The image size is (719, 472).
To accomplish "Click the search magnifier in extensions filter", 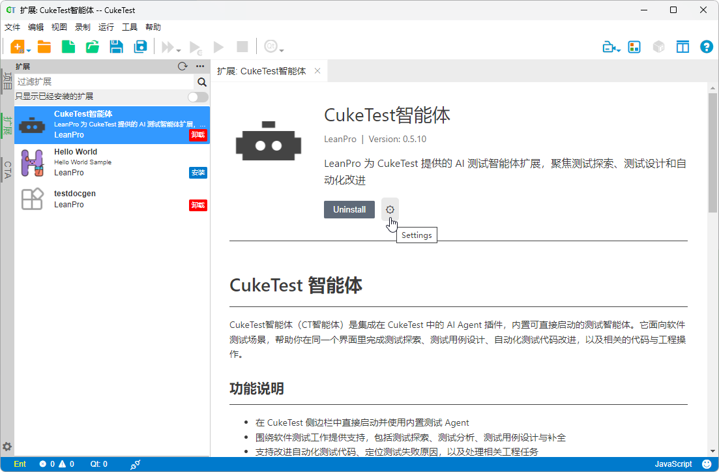I will [x=202, y=82].
